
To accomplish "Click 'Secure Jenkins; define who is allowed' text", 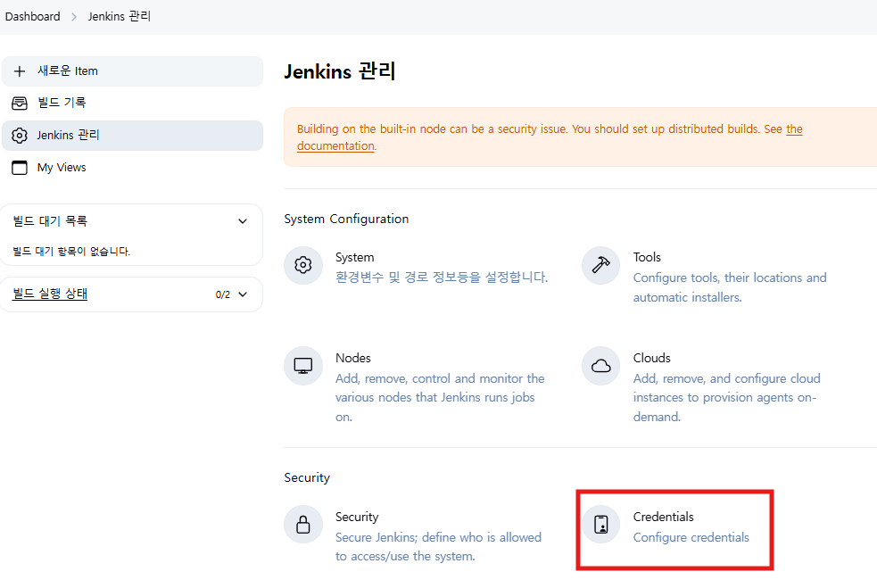I will click(439, 546).
